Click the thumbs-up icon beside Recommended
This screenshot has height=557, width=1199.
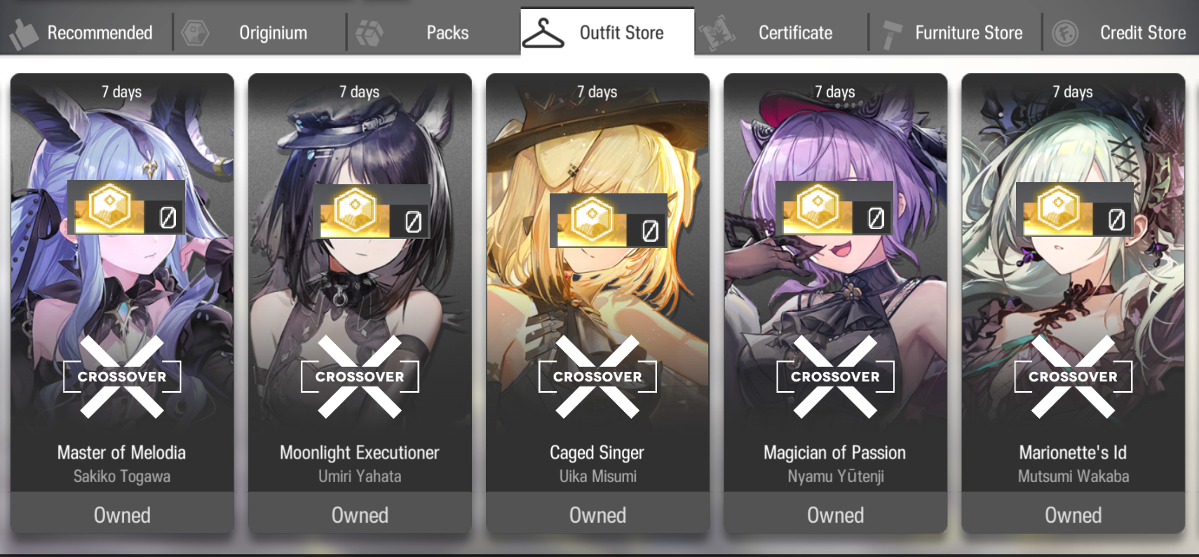click(24, 33)
